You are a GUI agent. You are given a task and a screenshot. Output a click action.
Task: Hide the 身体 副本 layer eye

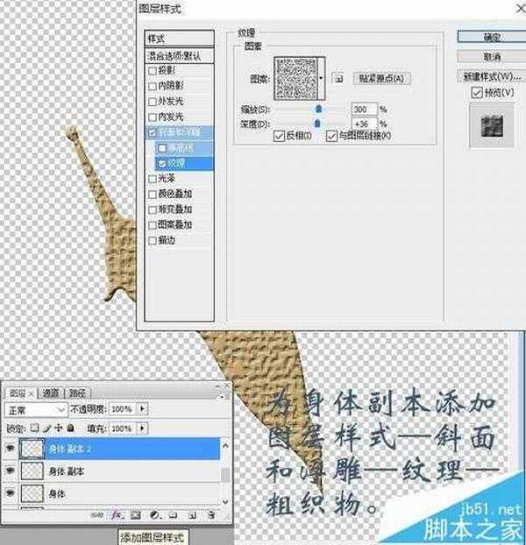[11, 471]
